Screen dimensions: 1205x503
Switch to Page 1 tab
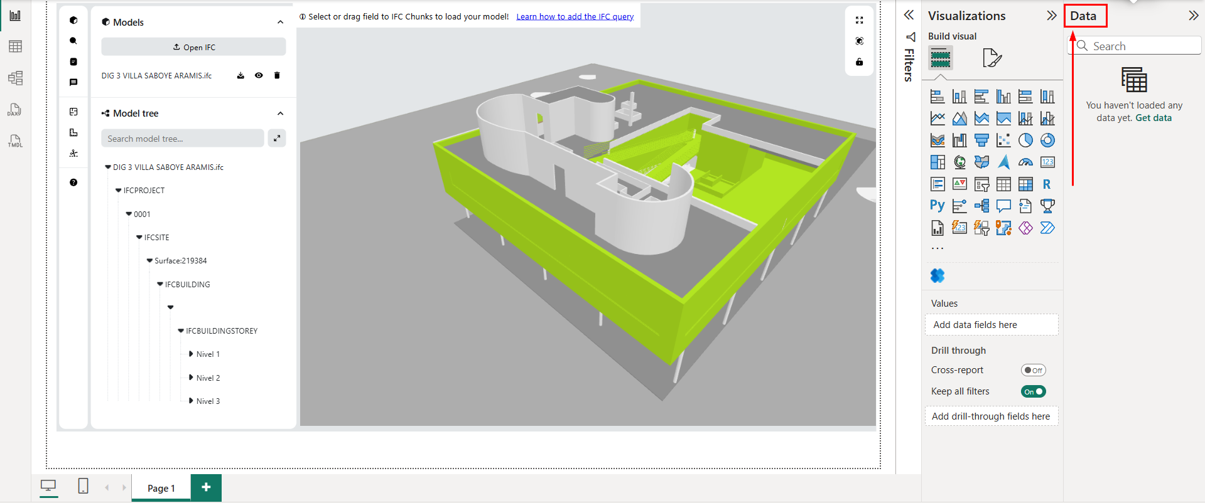[161, 488]
